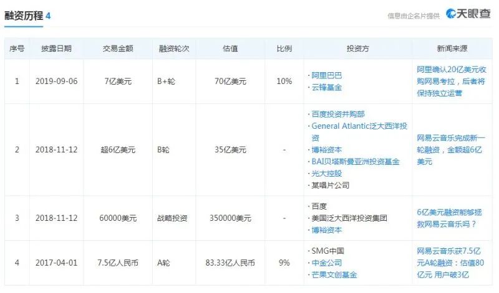This screenshot has height=293, width=499.
Task: Select valuation cell 350000美元
Action: pos(230,218)
